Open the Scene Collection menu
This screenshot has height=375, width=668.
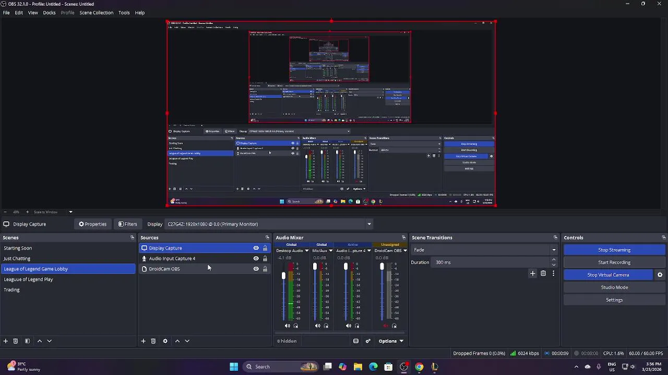97,12
